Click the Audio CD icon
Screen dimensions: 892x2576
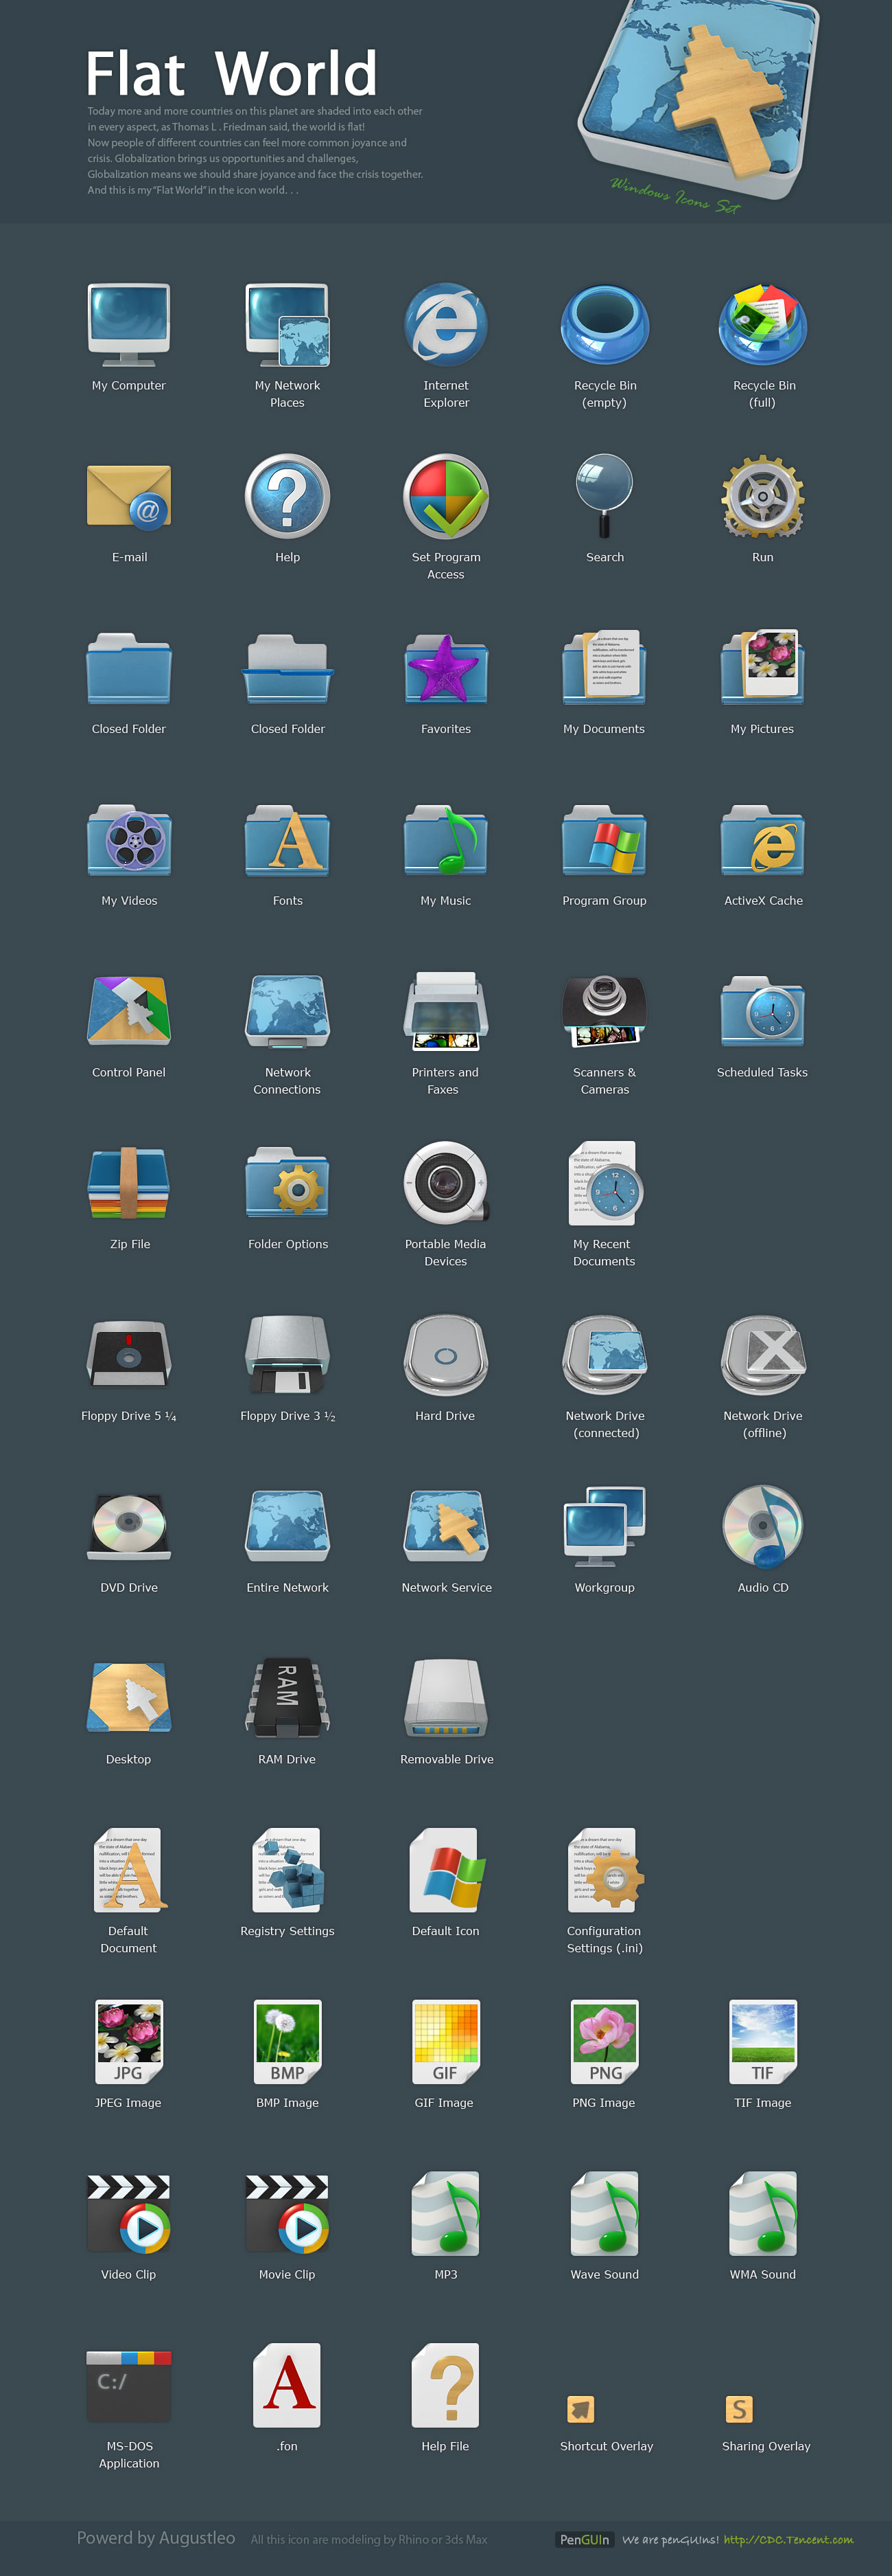pos(763,1526)
